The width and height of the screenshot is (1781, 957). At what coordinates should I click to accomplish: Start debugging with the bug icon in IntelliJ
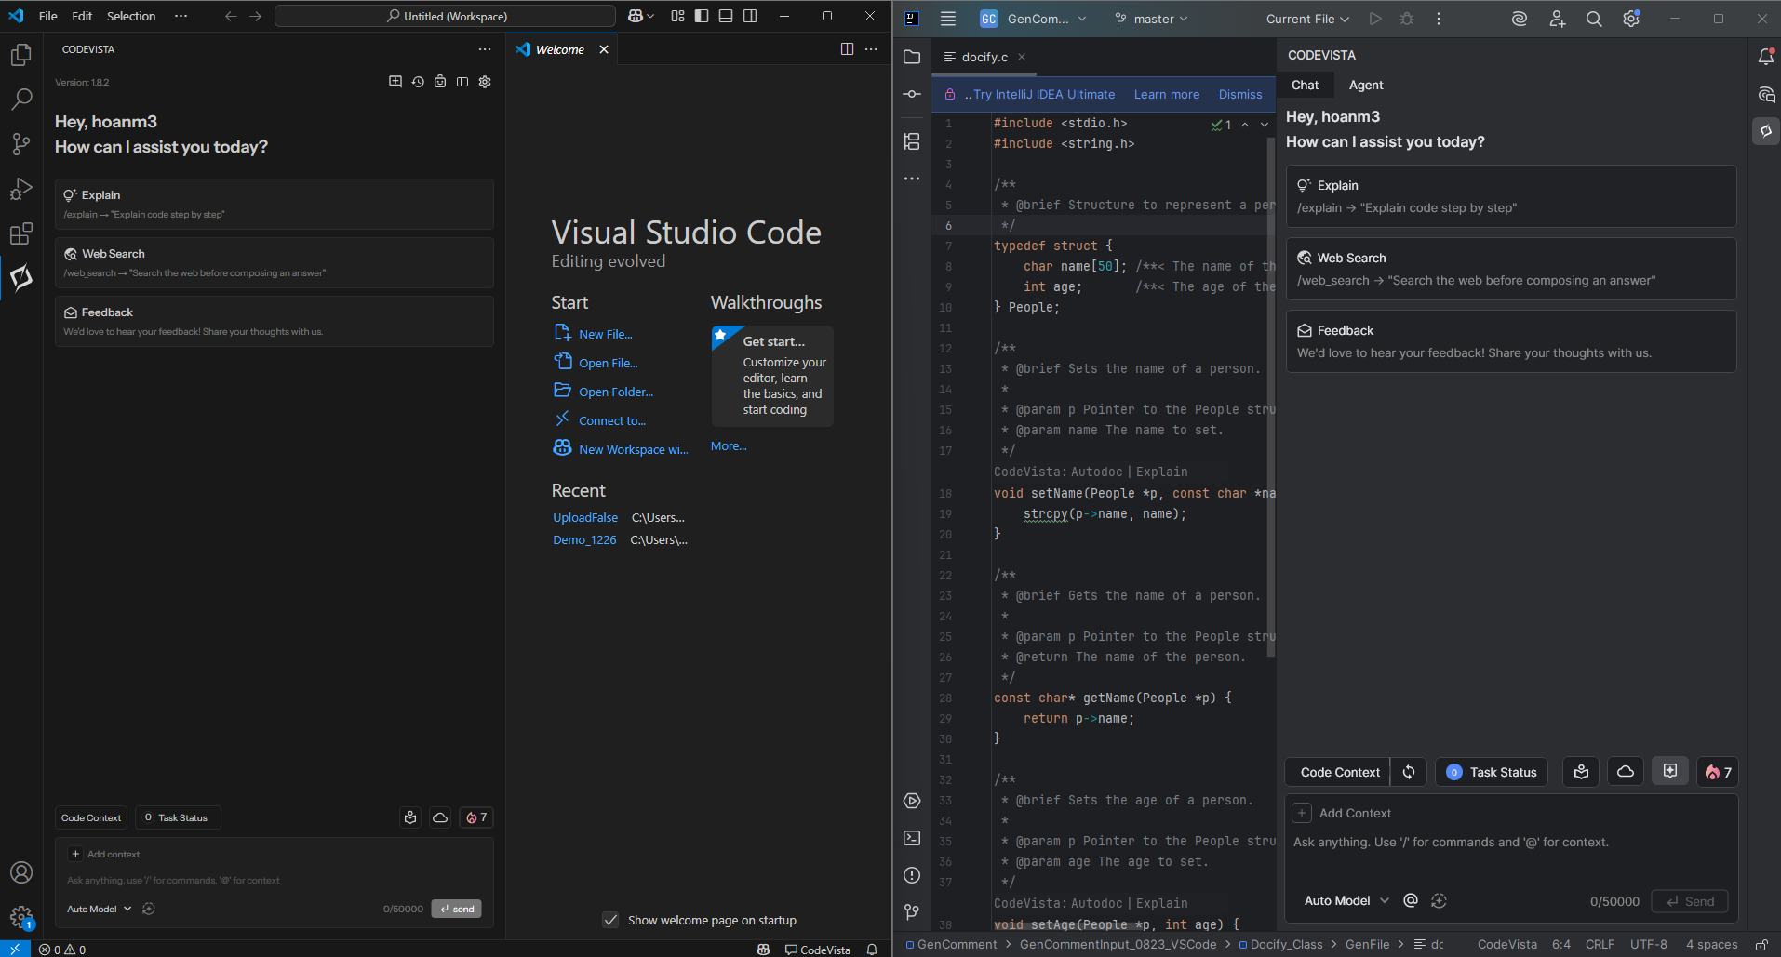tap(1407, 19)
